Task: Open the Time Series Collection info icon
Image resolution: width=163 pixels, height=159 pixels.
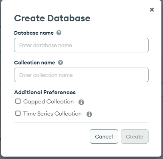Action: tap(89, 114)
